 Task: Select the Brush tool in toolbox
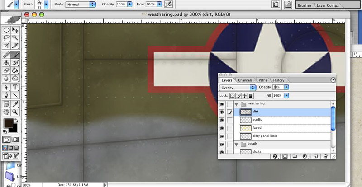15,55
